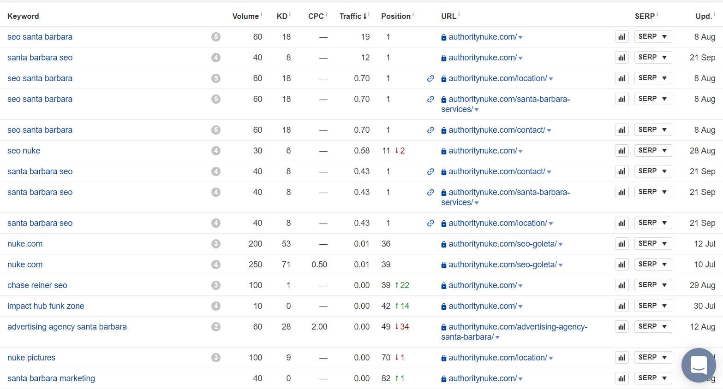Click the chart icon in the nuke pictures row
Screen dimensions: 723x389
click(621, 358)
